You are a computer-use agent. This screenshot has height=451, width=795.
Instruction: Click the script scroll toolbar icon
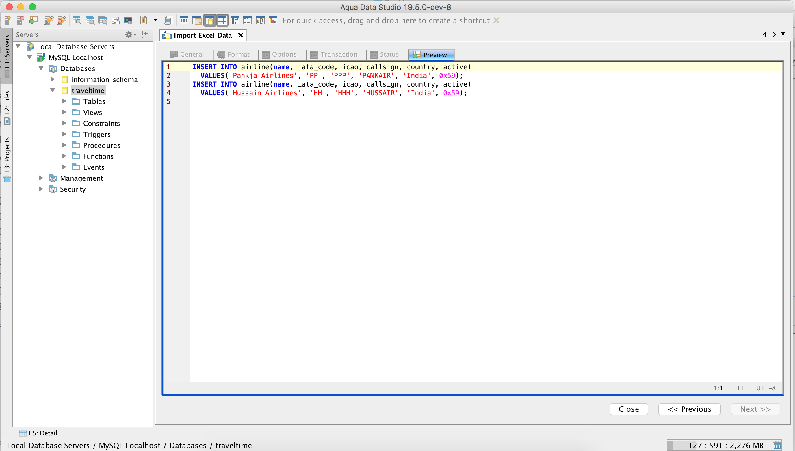[169, 20]
